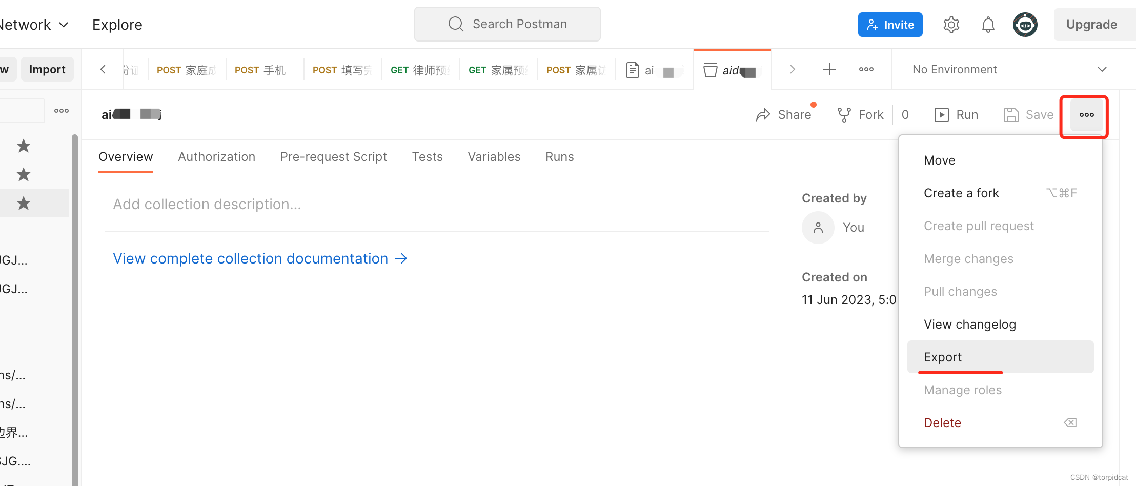1136x486 pixels.
Task: Open the POST 家属 request tab
Action: coord(577,70)
